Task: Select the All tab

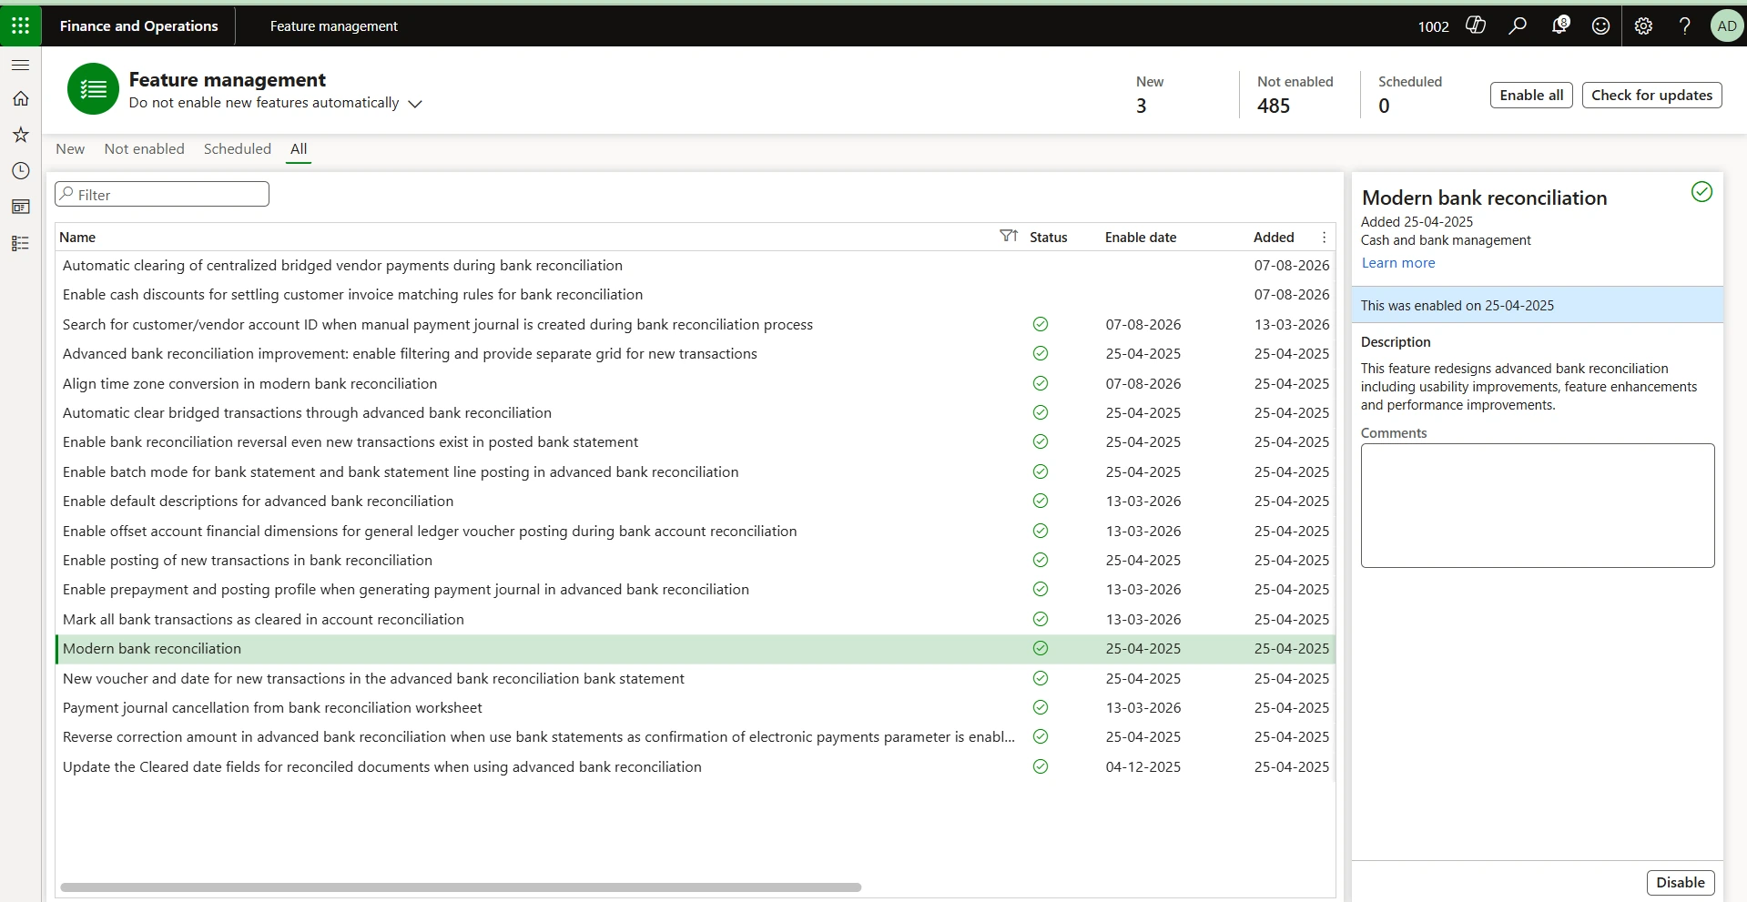Action: pos(299,149)
